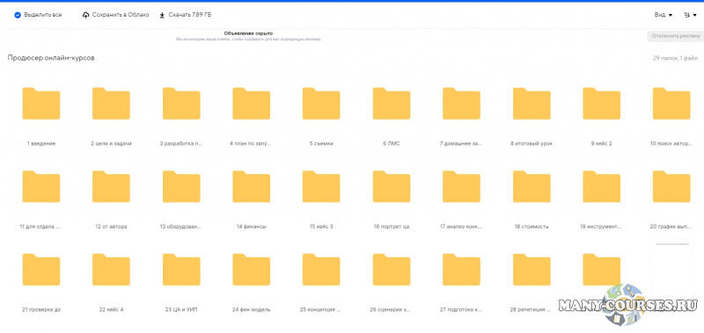Viewport: 704px width, 333px height.
Task: Open the sort order dropdown
Action: pos(690,15)
